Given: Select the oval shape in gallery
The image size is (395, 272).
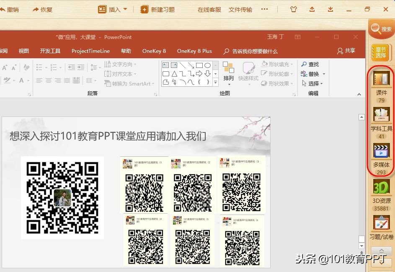Looking at the screenshot, I should [x=208, y=65].
